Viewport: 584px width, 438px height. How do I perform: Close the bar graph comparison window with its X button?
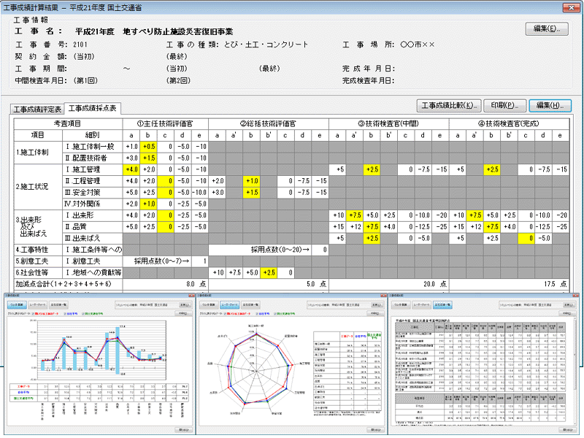pyautogui.click(x=191, y=296)
